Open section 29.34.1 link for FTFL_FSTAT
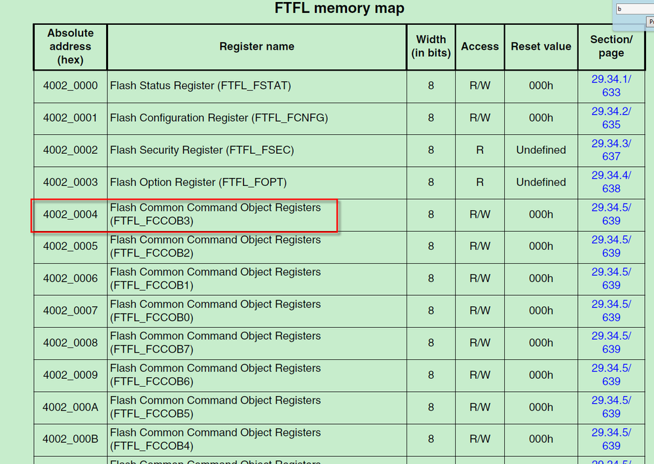654x464 pixels. click(x=611, y=86)
